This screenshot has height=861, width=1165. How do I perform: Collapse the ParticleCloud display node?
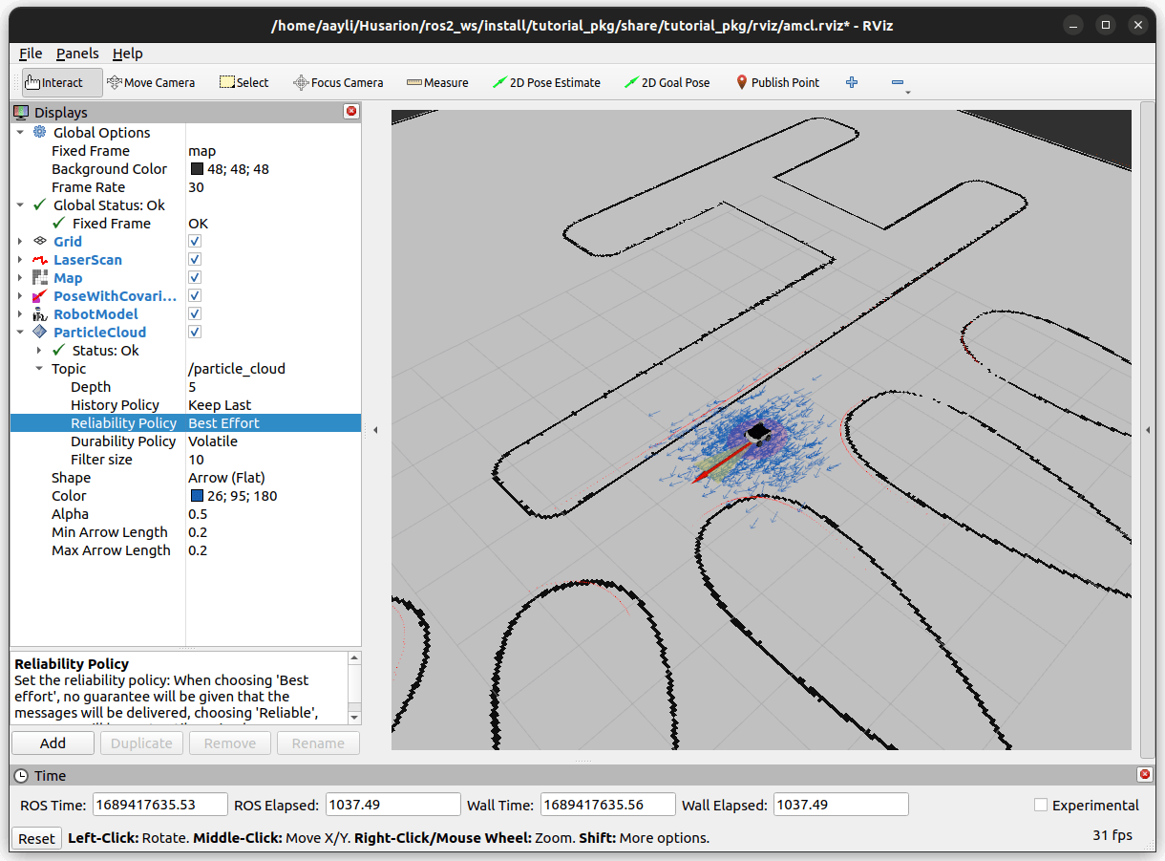20,333
